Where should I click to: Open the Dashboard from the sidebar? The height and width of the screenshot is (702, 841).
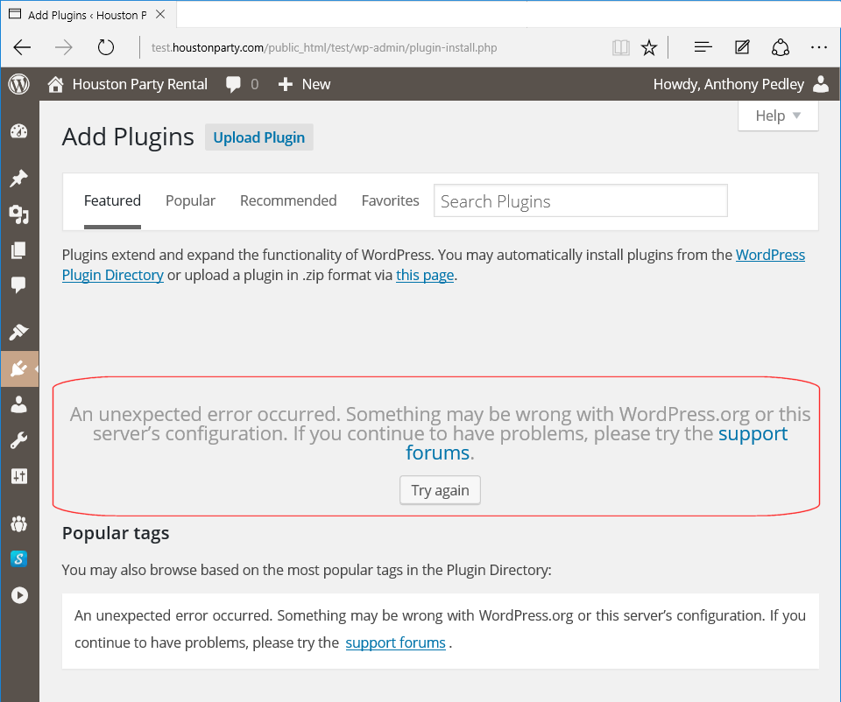pyautogui.click(x=18, y=132)
